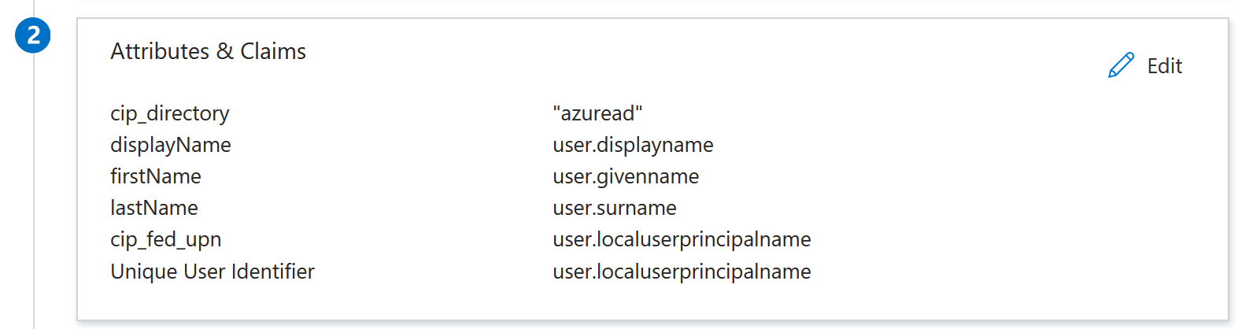This screenshot has height=329, width=1238.
Task: Click the "azuread" claim value
Action: click(597, 113)
